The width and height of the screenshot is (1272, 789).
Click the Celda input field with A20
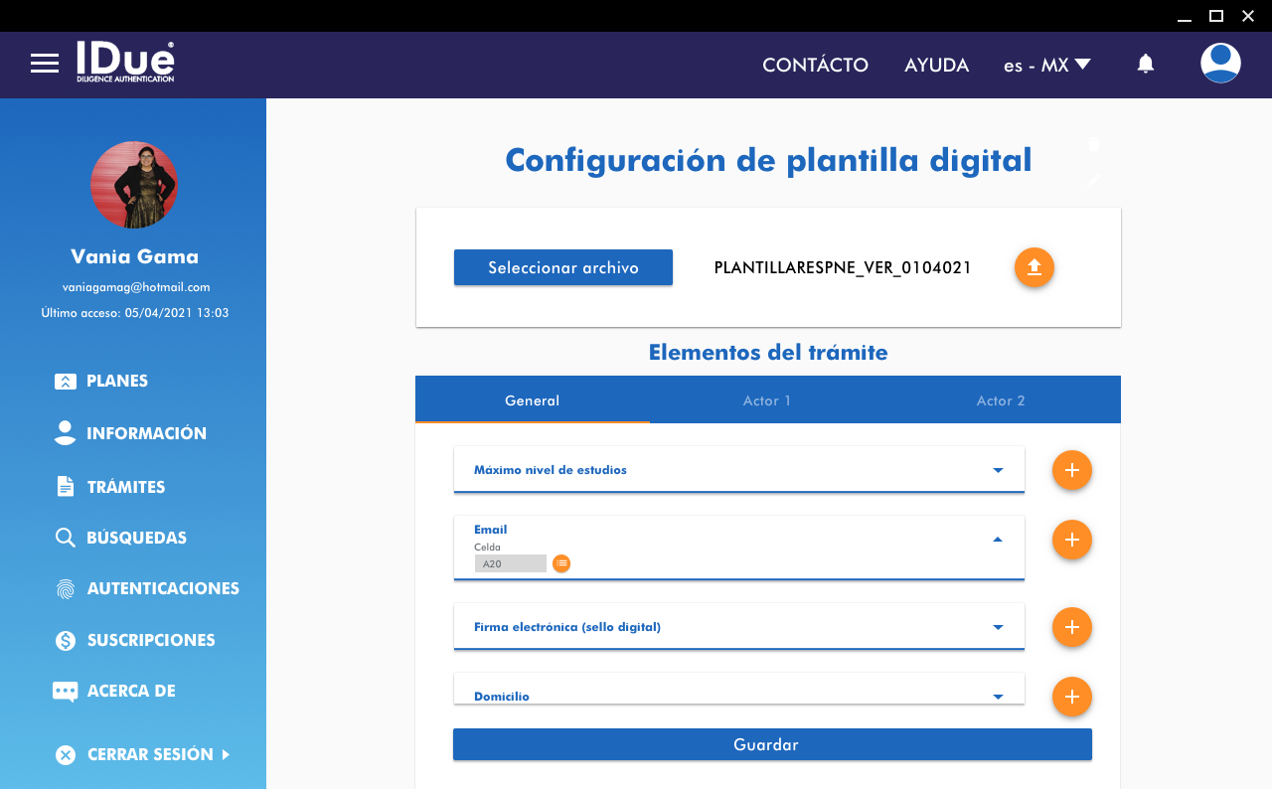click(511, 563)
